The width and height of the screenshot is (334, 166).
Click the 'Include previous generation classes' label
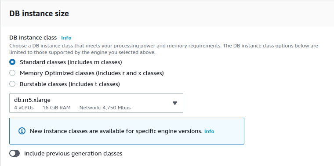click(x=73, y=153)
